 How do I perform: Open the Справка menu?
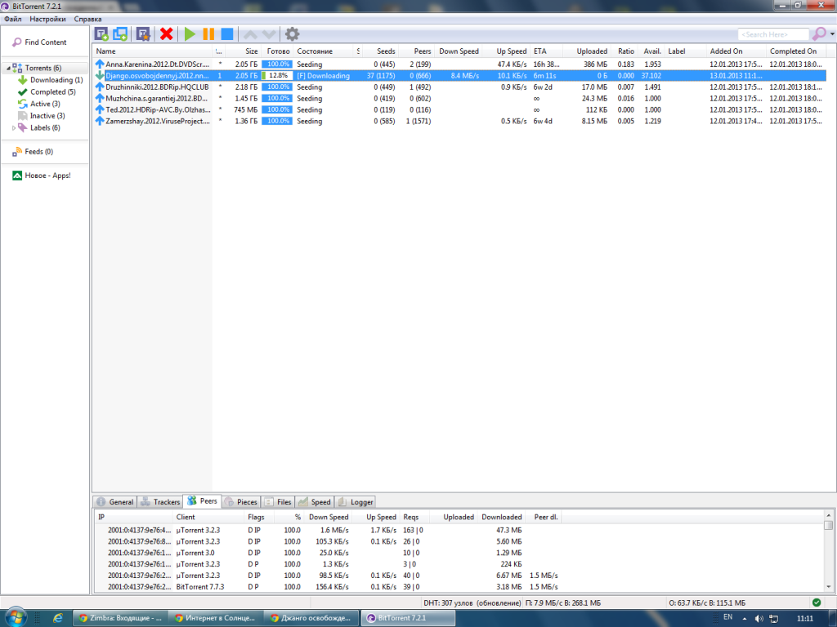pyautogui.click(x=87, y=20)
